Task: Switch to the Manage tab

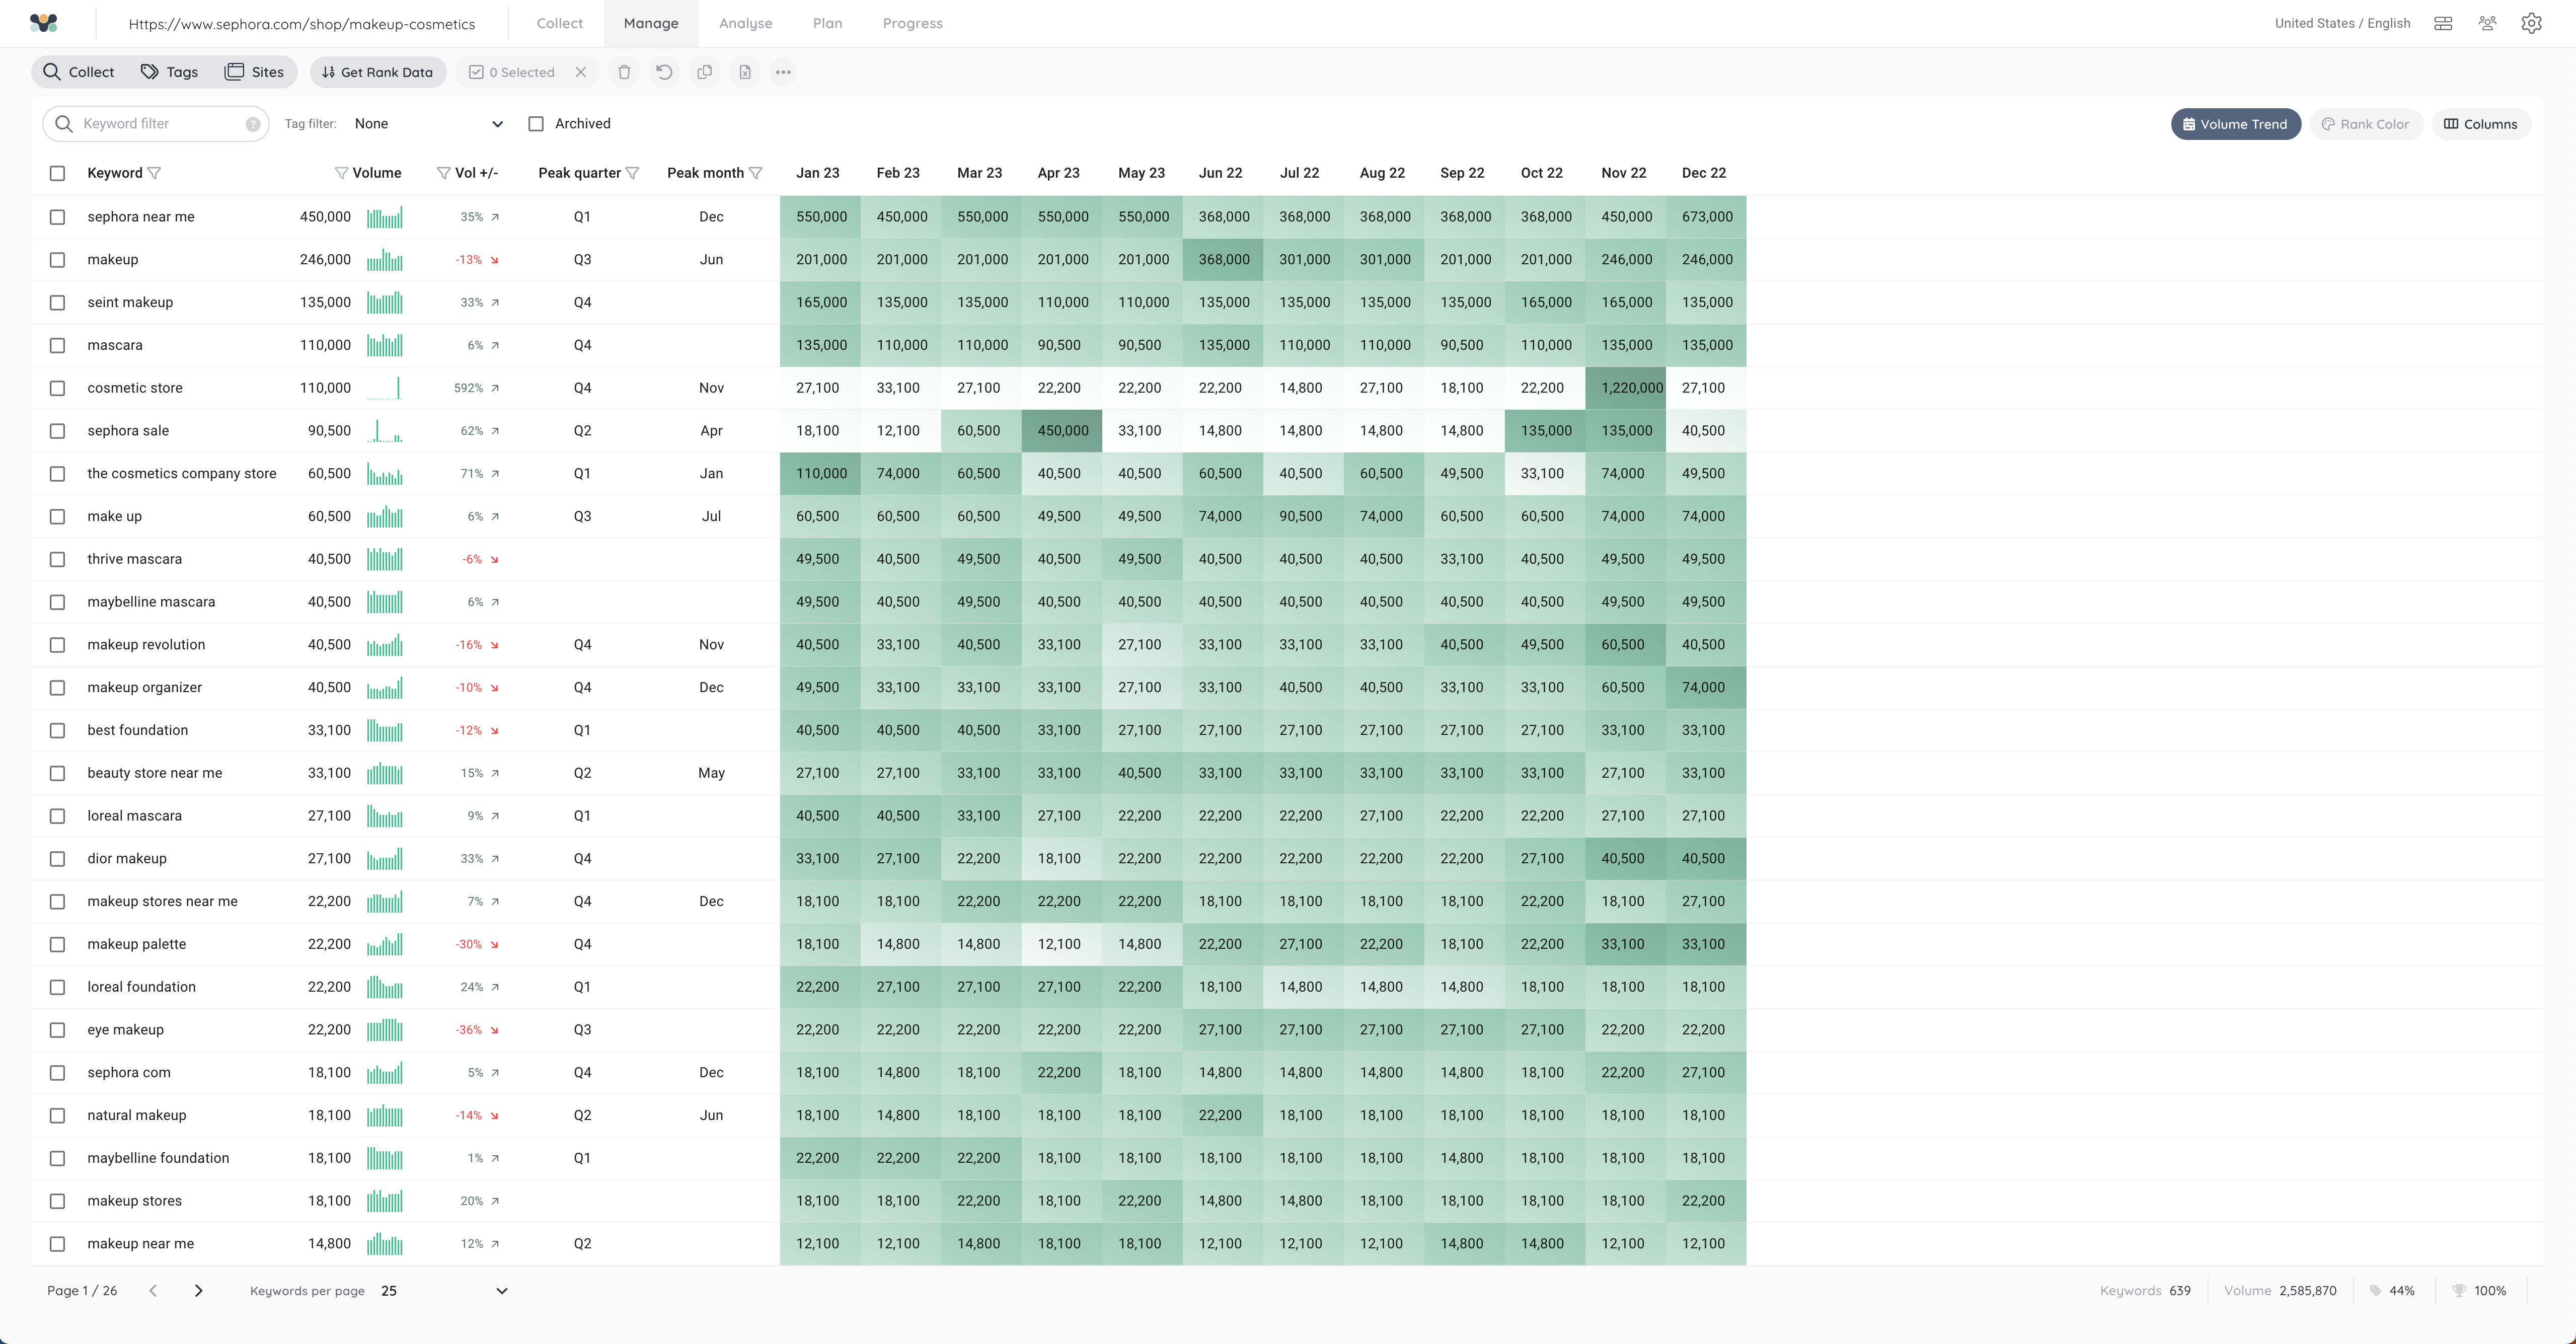Action: coord(651,23)
